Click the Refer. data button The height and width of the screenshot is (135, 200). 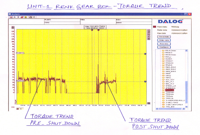click(x=164, y=40)
